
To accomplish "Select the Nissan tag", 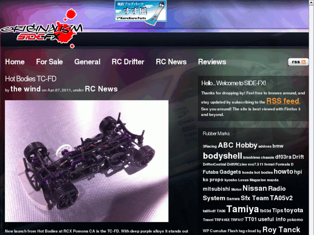I will 255,188.
